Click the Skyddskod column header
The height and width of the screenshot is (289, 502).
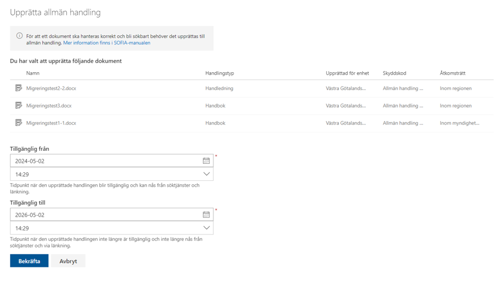click(x=394, y=73)
